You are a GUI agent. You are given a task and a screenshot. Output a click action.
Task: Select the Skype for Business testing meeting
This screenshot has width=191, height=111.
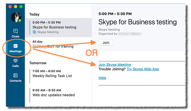[58, 28]
